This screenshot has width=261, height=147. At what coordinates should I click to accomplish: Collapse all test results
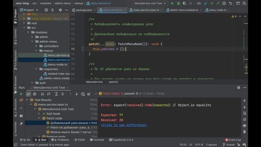tap(62, 94)
